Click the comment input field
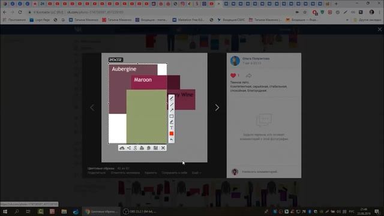Screen dimensions: 384x216 [260, 172]
